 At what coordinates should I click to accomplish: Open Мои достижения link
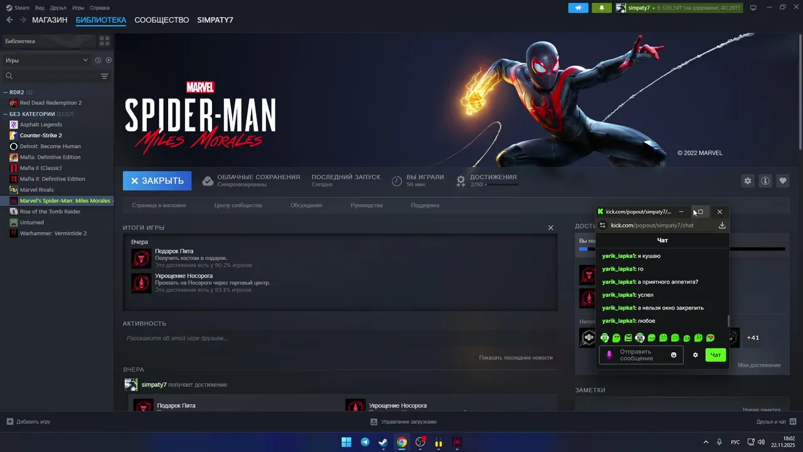759,365
